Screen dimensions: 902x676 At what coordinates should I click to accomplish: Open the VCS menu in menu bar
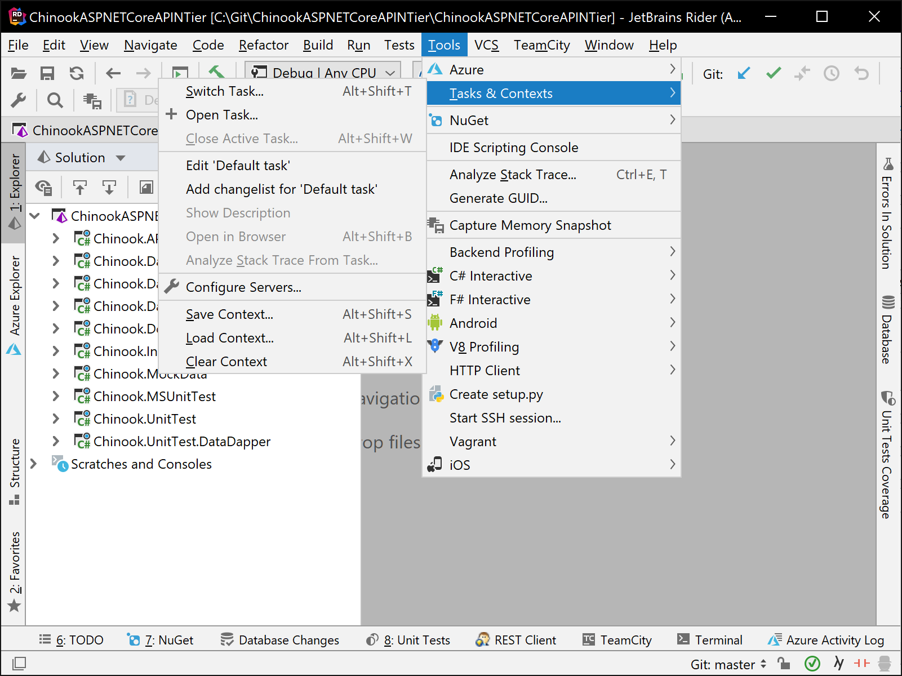tap(487, 45)
